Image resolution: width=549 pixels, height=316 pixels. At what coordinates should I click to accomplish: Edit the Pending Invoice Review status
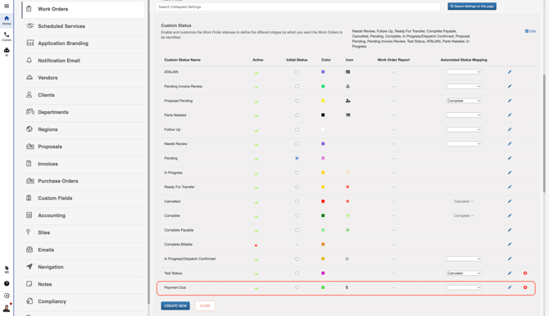tap(510, 86)
